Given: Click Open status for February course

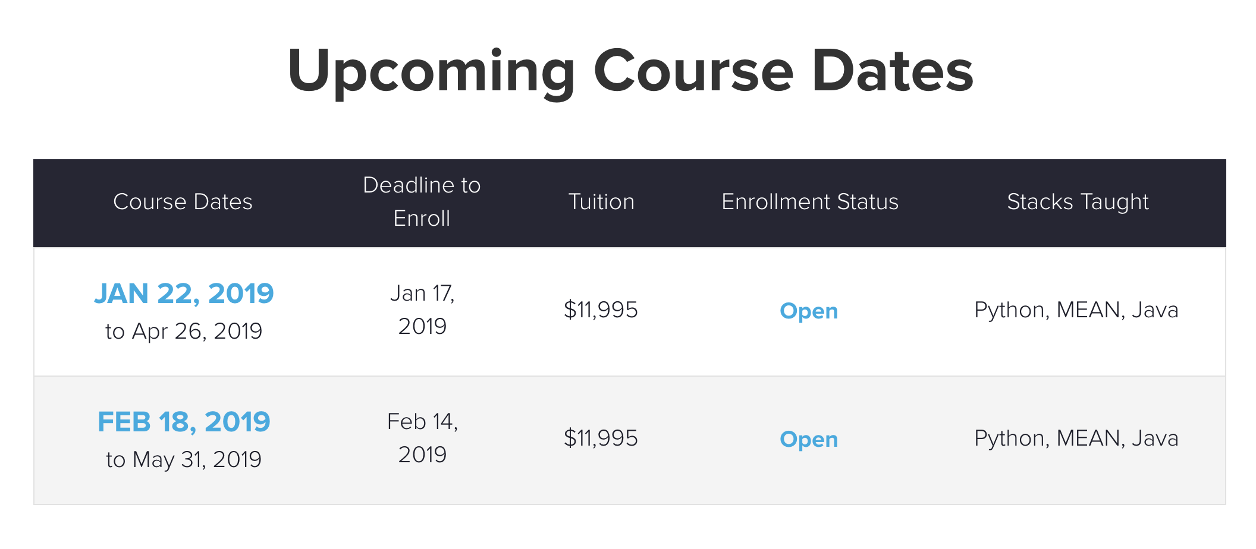Looking at the screenshot, I should (x=809, y=440).
